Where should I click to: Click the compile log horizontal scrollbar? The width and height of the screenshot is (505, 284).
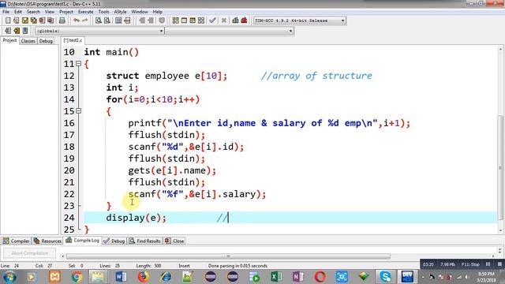point(228,256)
